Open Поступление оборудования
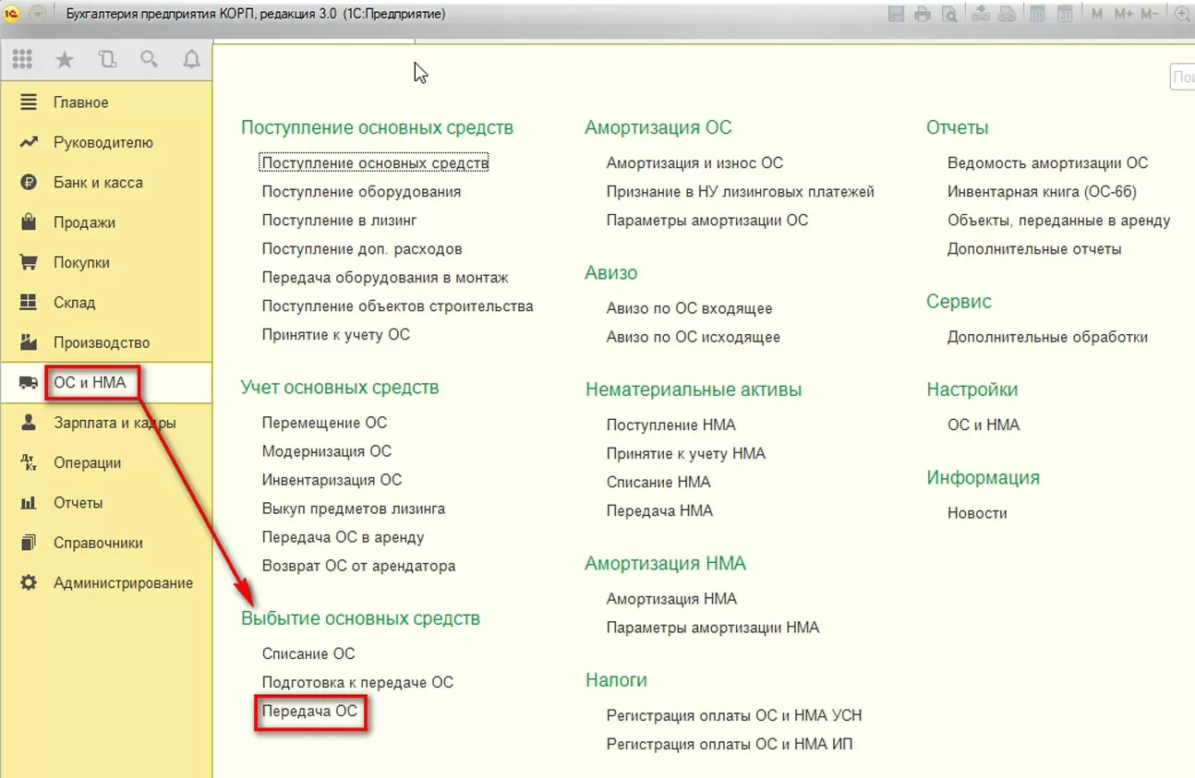Screen dimensions: 1195x778 [361, 192]
